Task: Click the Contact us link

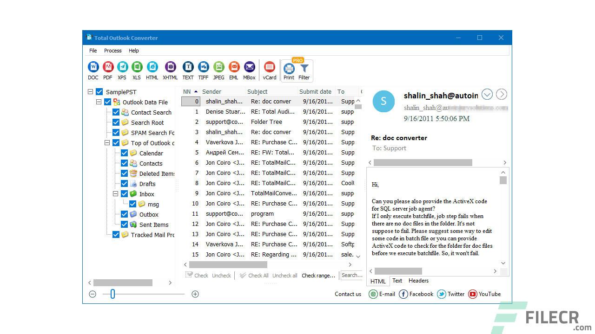Action: tap(348, 294)
